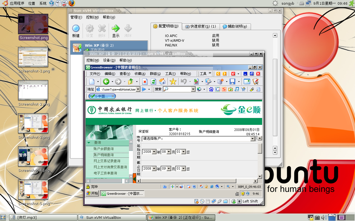Screen dimensions: 355x221
Task: Click 网上支付消费交易查询 link
Action: [x=110, y=167]
